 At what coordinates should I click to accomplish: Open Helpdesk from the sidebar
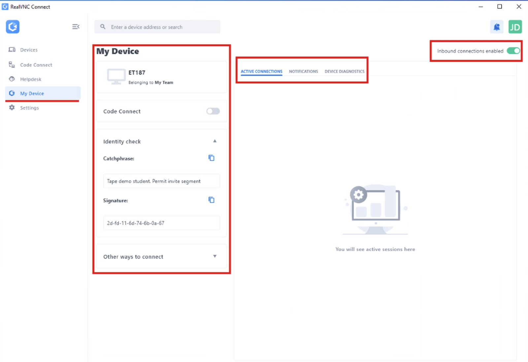(x=31, y=79)
